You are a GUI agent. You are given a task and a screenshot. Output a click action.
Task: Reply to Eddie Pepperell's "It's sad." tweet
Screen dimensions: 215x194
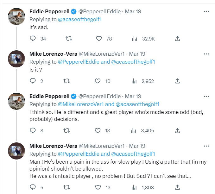[x=33, y=39]
